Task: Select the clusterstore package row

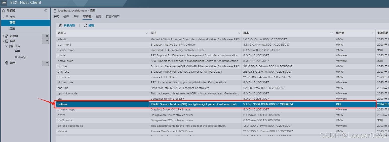Action: coord(222,82)
